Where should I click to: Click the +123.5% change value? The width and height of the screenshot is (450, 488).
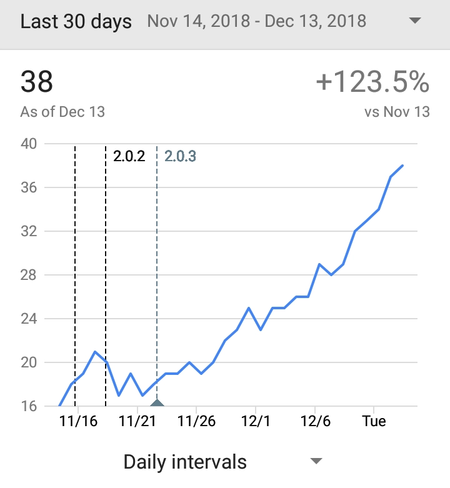pos(372,82)
